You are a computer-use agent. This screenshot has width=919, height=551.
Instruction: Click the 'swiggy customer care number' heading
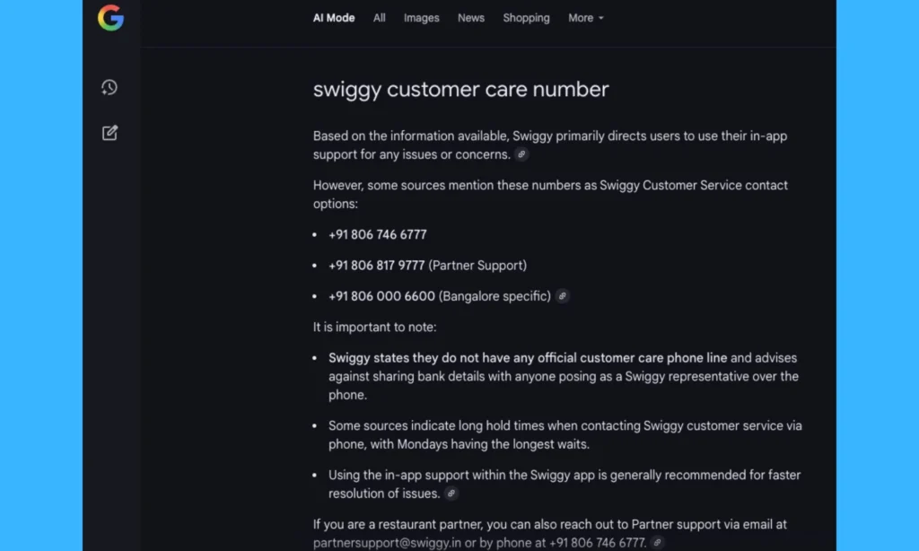(x=460, y=90)
